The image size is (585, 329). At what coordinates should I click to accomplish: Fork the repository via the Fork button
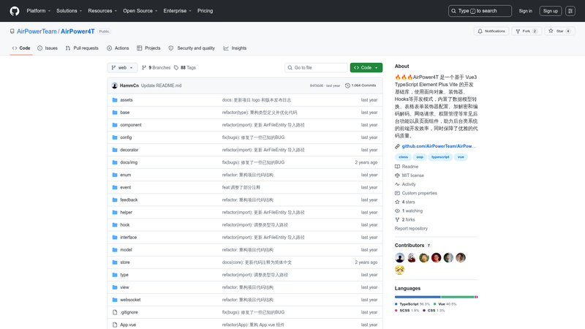[526, 31]
